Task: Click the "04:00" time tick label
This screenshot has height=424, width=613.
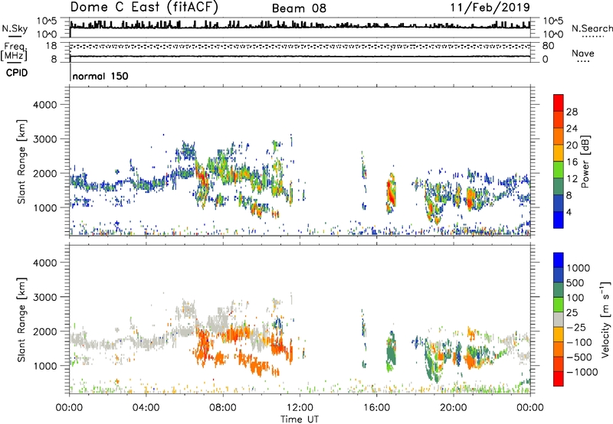Action: tap(146, 408)
